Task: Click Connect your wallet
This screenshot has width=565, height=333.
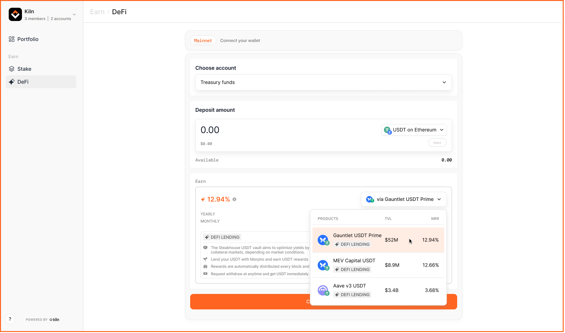Action: [240, 40]
